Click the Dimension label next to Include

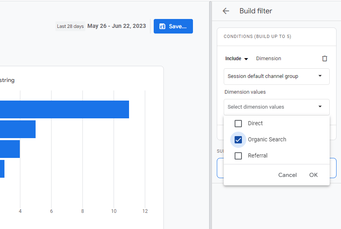[269, 59]
